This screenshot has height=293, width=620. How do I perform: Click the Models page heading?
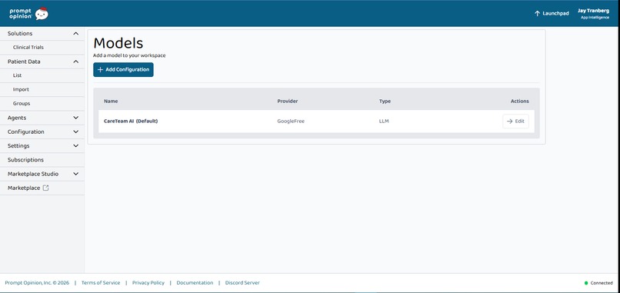pos(118,43)
